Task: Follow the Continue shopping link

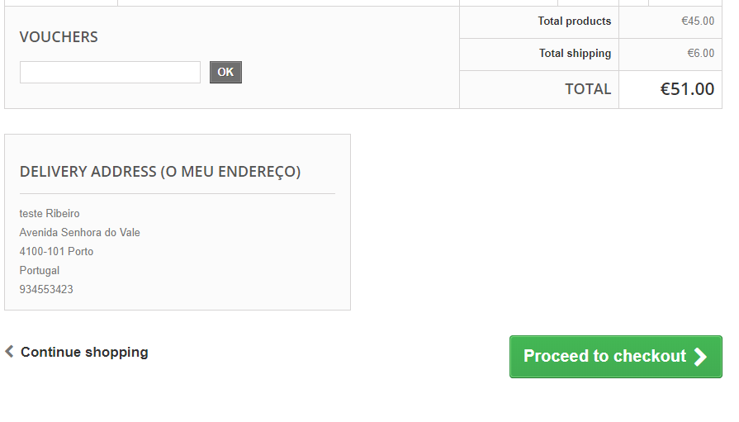Action: click(84, 352)
